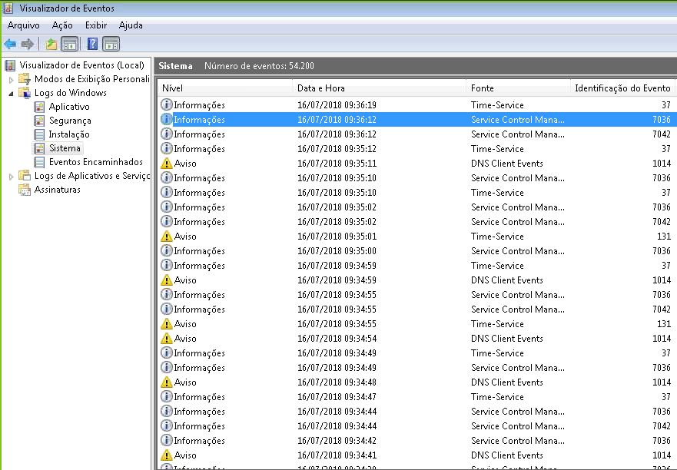Click the 09:35:02 event 7042 row

point(416,221)
